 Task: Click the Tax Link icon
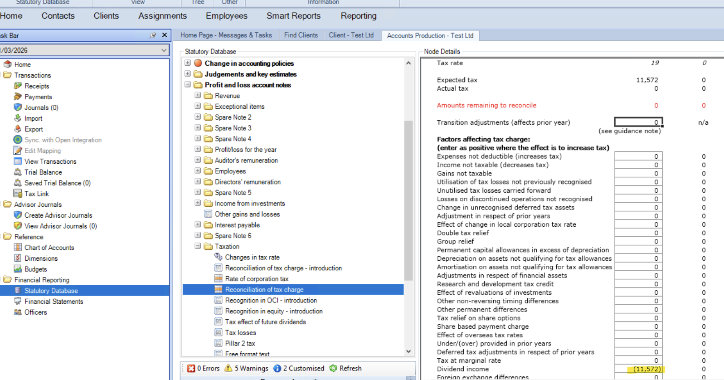[x=18, y=194]
